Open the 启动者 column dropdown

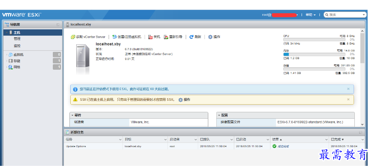point(196,140)
